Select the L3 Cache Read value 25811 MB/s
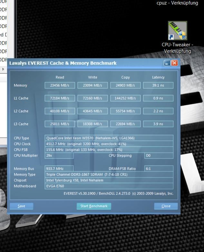The image size is (204, 252). pos(60,124)
